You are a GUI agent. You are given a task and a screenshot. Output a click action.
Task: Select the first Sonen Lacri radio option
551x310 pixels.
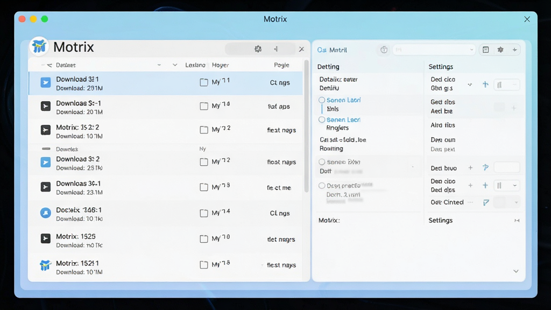click(322, 100)
